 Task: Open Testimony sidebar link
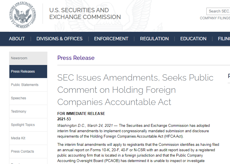28,112
